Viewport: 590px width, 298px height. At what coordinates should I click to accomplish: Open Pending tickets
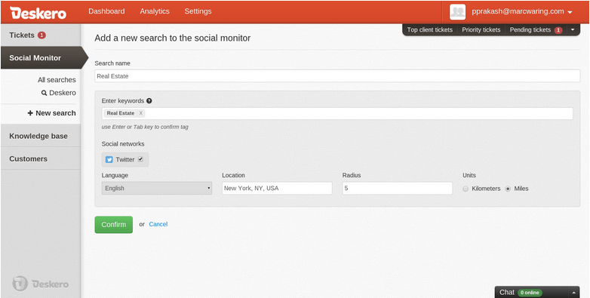coord(530,29)
